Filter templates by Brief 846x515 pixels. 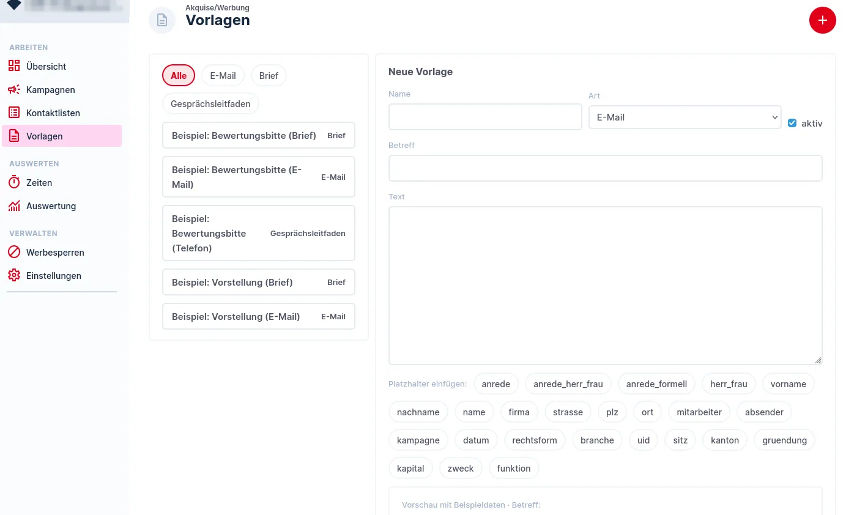tap(269, 75)
